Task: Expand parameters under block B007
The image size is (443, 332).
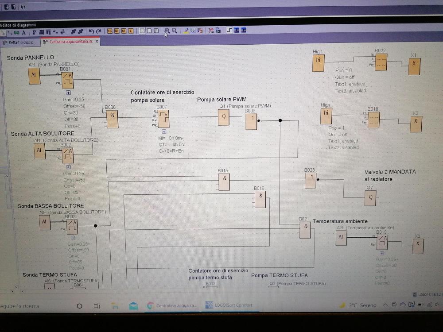Action: point(163,131)
